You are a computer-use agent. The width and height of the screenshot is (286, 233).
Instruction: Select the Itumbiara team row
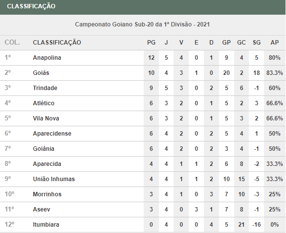[143, 224]
